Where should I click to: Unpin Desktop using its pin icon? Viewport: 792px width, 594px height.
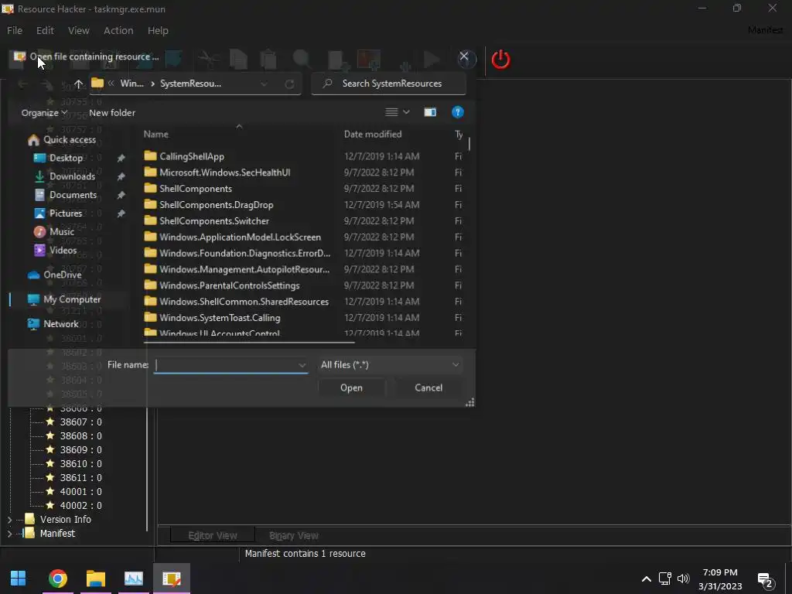(x=121, y=158)
